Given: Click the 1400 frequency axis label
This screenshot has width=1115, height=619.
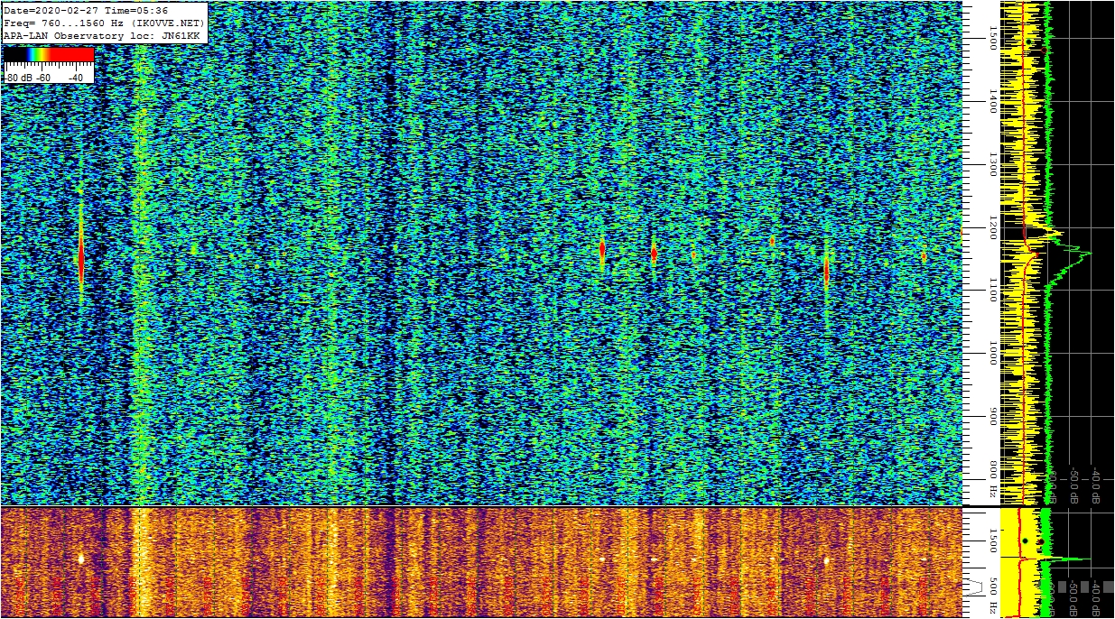Looking at the screenshot, I should point(992,101).
